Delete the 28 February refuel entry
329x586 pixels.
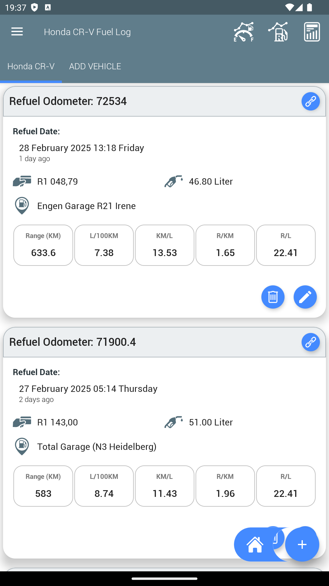[273, 297]
